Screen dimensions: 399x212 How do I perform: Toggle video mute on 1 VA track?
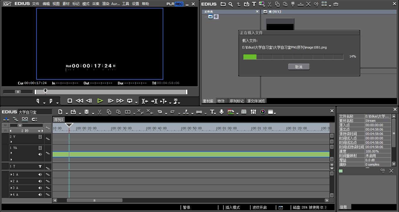[40, 148]
